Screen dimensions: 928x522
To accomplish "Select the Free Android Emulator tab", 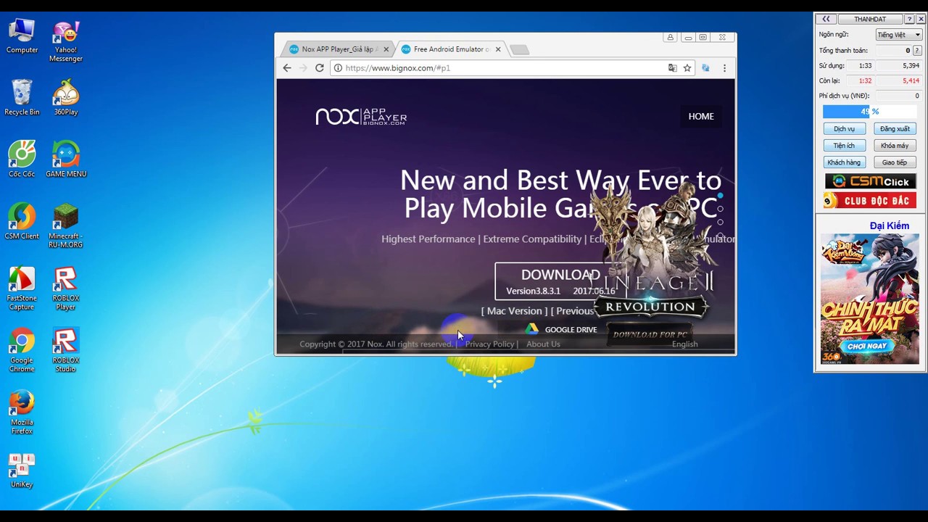I will pyautogui.click(x=451, y=49).
